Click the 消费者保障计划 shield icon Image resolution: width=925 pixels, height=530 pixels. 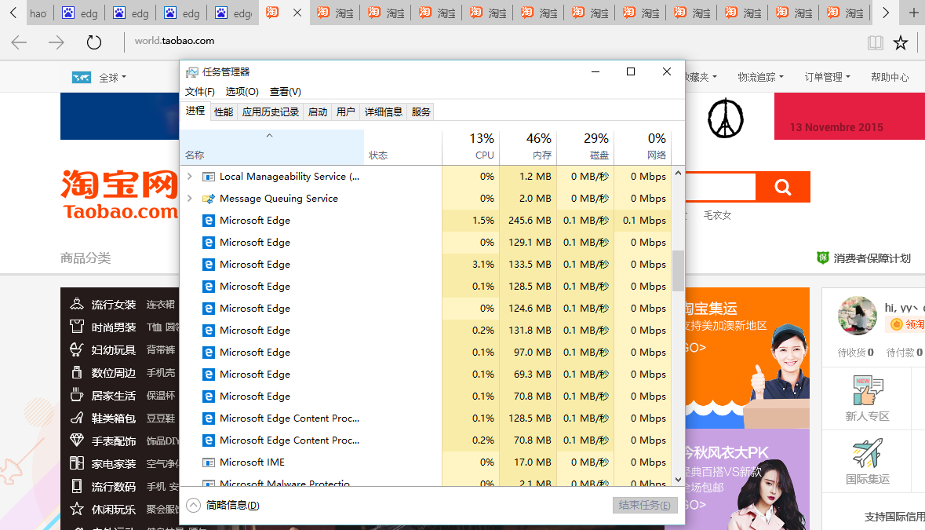click(822, 258)
